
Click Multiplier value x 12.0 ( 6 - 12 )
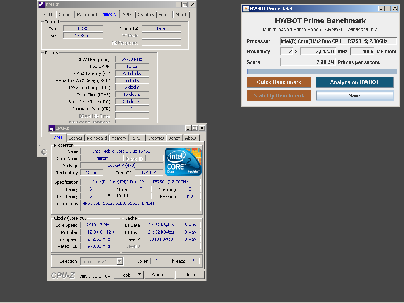pyautogui.click(x=99, y=232)
